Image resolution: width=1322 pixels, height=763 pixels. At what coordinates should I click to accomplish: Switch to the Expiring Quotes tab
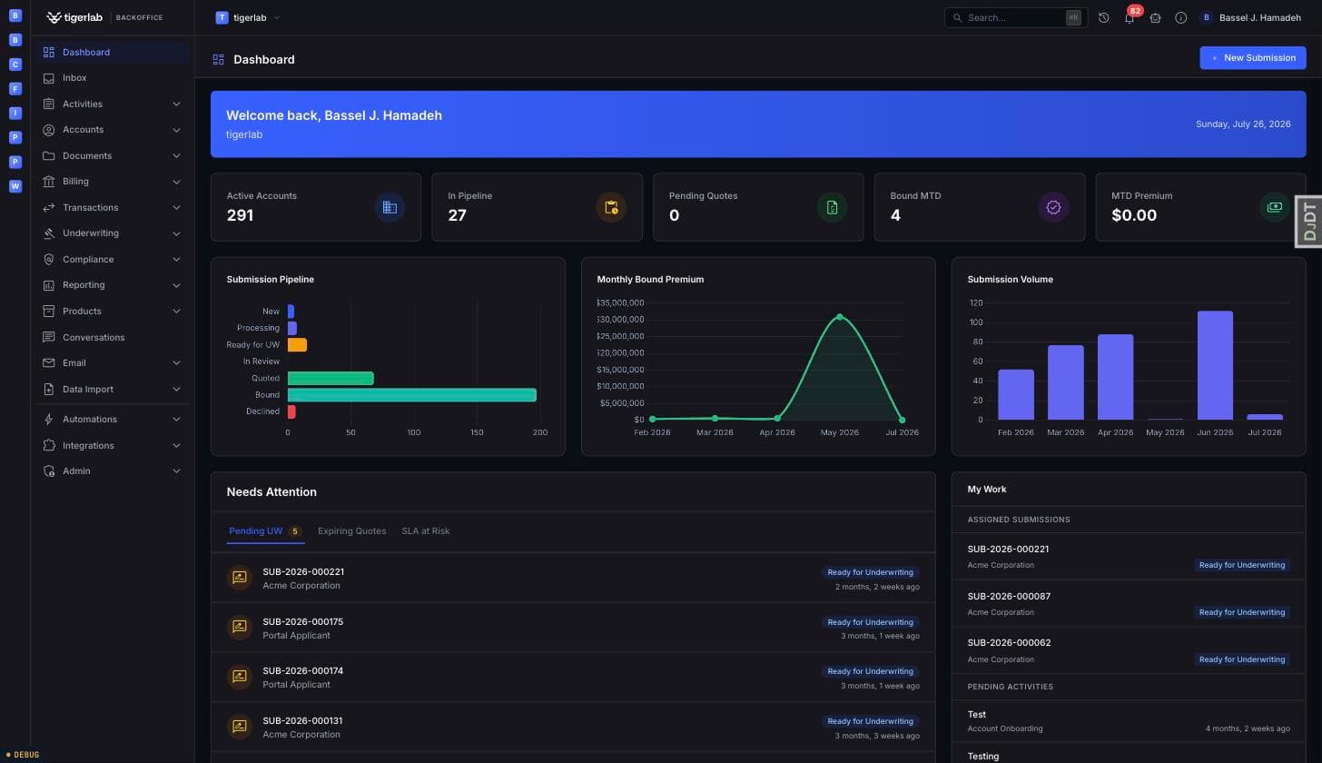[351, 531]
